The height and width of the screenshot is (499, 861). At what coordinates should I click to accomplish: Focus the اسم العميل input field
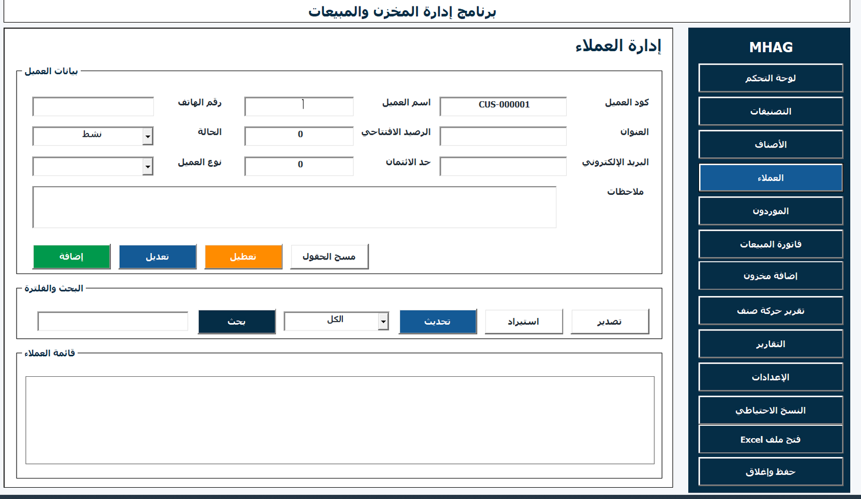coord(299,106)
